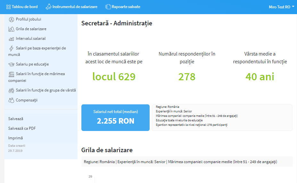Image resolution: width=297 pixels, height=183 pixels.
Task: Click the Grila de salarizare curve icon
Action: [x=11, y=29]
